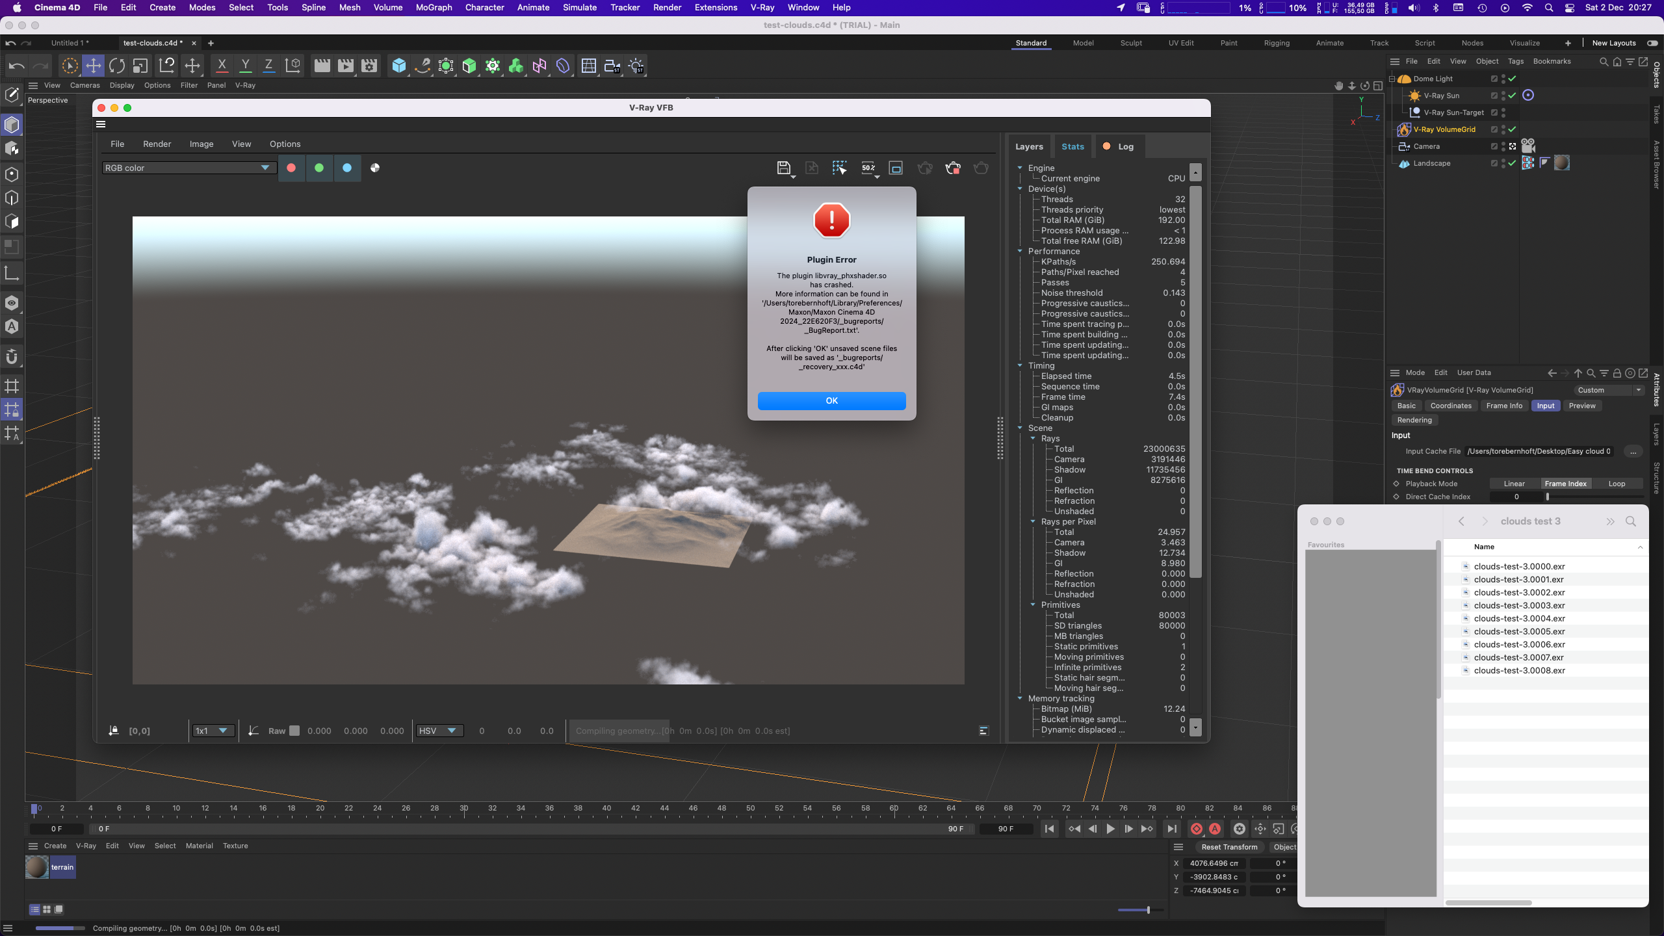Screen dimensions: 1664x936
Task: Click play forward in timeline
Action: click(1110, 829)
